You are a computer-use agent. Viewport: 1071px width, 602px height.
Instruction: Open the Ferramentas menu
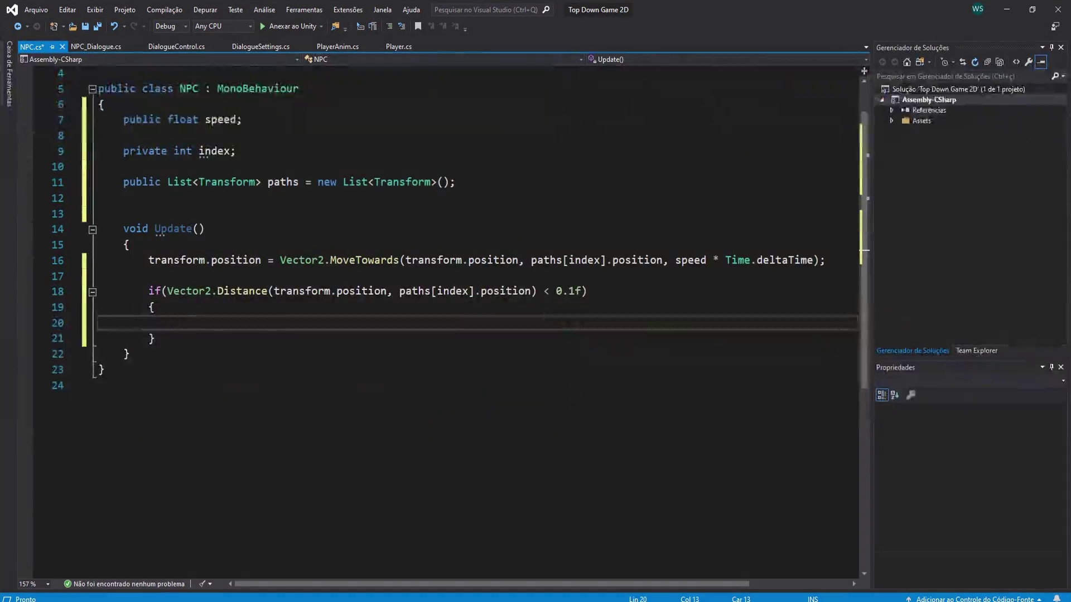(x=304, y=9)
